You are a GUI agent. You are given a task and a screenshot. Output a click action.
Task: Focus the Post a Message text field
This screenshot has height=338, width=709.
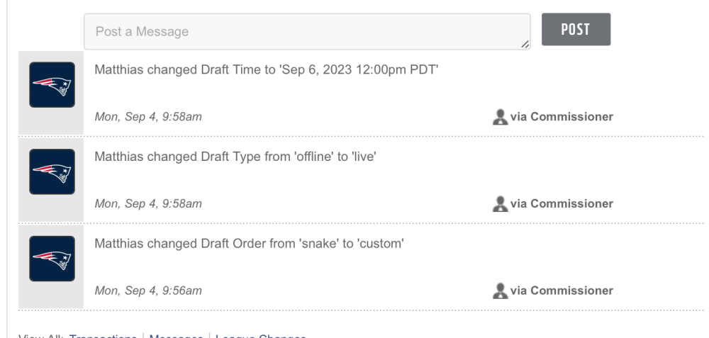pos(306,32)
